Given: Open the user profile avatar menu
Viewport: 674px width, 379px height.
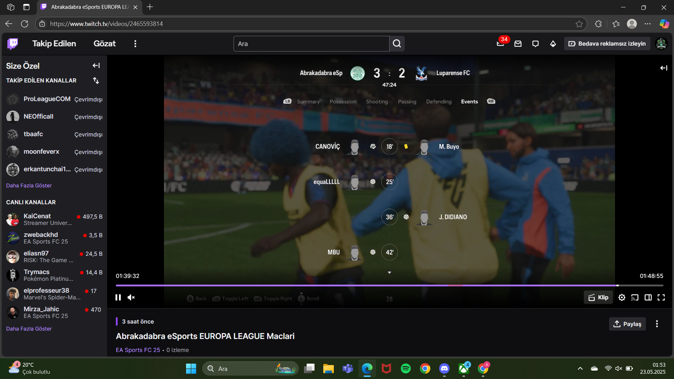Looking at the screenshot, I should (x=661, y=44).
